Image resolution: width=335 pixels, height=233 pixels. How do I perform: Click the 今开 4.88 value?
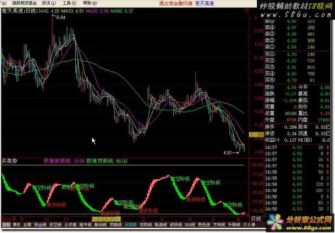coord(325,87)
